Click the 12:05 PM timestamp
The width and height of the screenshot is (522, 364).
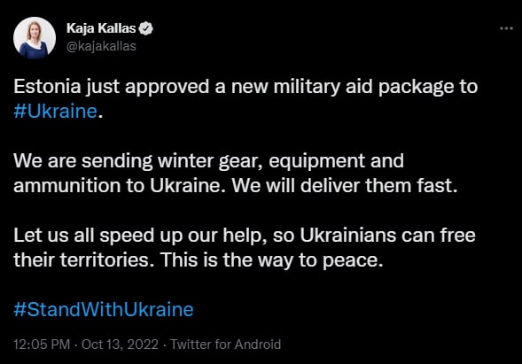42,345
